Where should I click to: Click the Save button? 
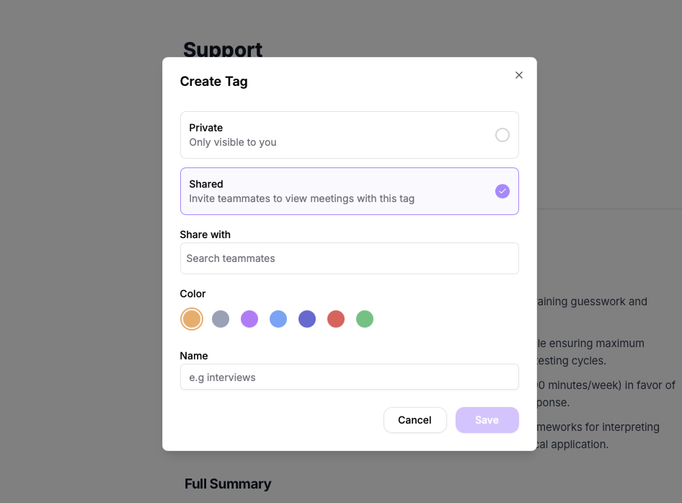[487, 420]
